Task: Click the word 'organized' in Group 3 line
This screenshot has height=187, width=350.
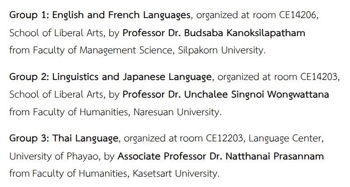Action: (145, 139)
